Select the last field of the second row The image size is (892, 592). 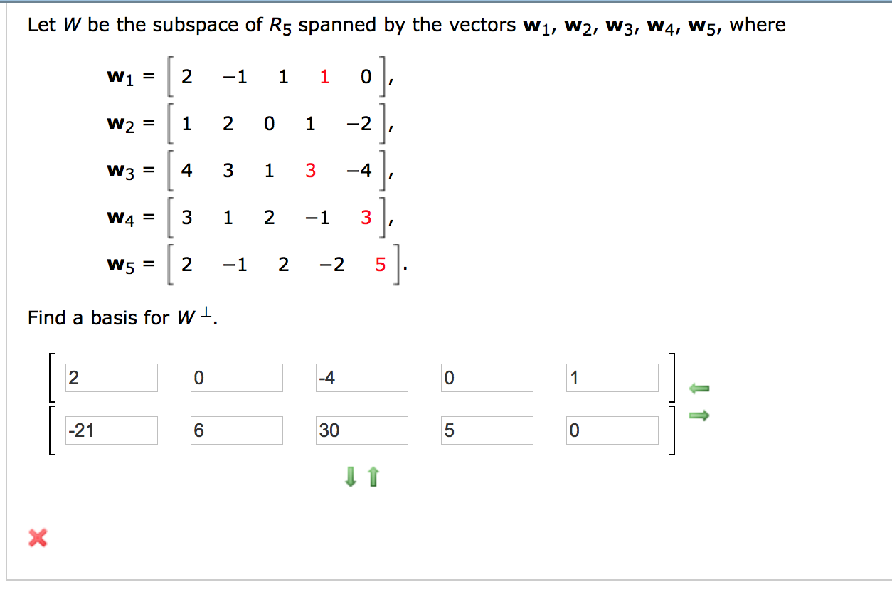pyautogui.click(x=612, y=430)
